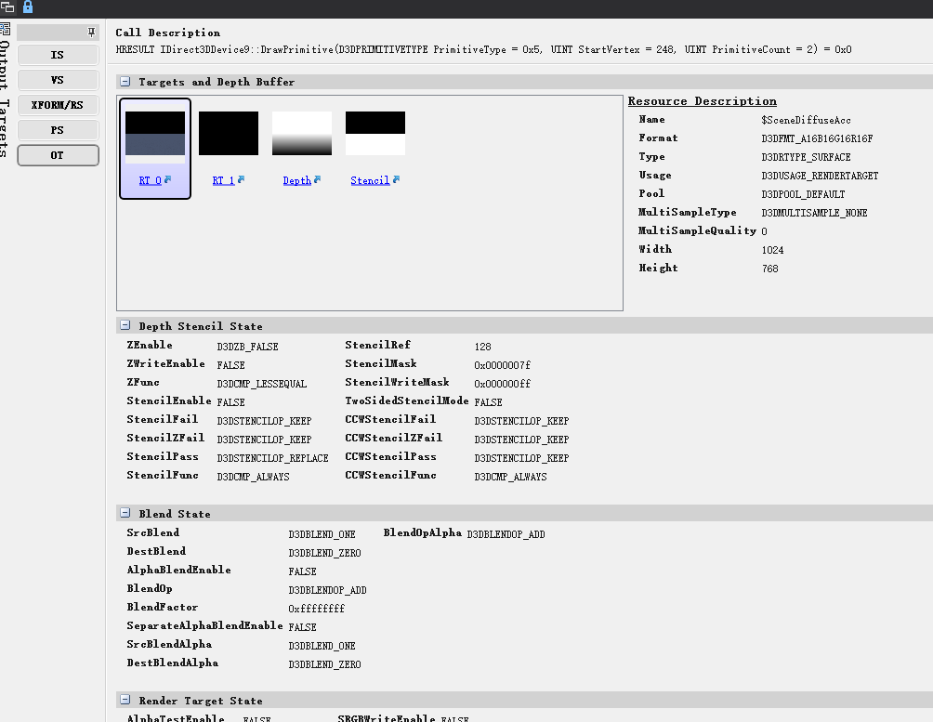Viewport: 933px width, 722px height.
Task: Click the lock icon in title bar
Action: click(x=27, y=7)
